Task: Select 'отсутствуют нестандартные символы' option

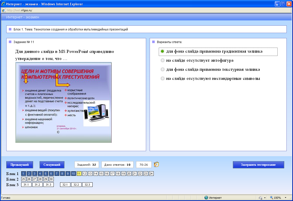Action: click(163, 79)
